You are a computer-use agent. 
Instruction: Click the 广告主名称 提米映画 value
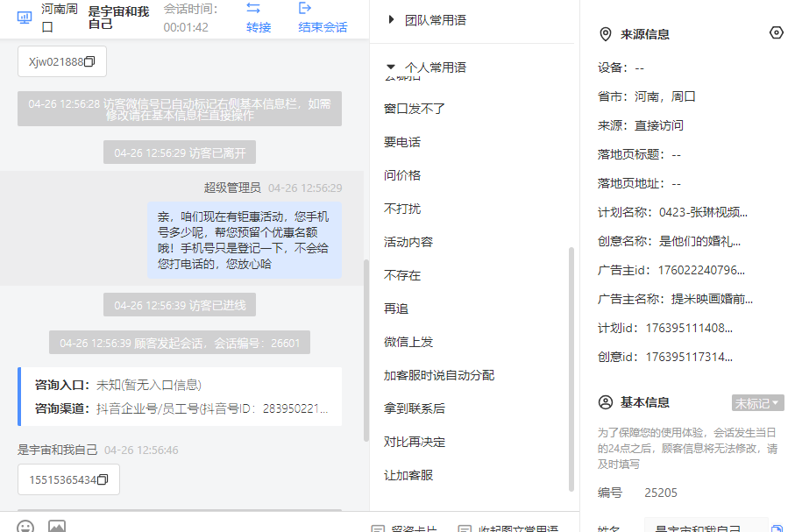click(712, 299)
